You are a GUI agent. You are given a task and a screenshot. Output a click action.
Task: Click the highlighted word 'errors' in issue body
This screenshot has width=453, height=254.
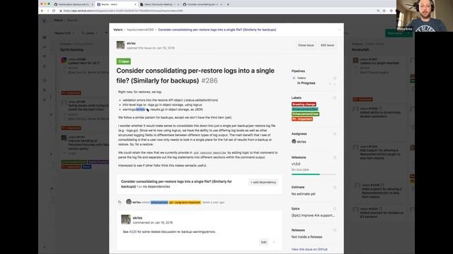pos(140,109)
